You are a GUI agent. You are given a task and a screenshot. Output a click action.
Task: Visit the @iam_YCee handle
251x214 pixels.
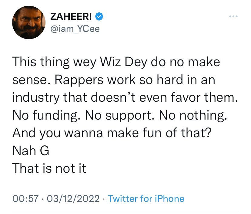pyautogui.click(x=75, y=29)
